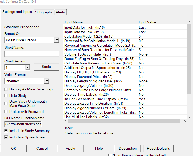The image size is (193, 156).
Task: Toggle the Hide Study checkbox
Action: (x=6, y=95)
